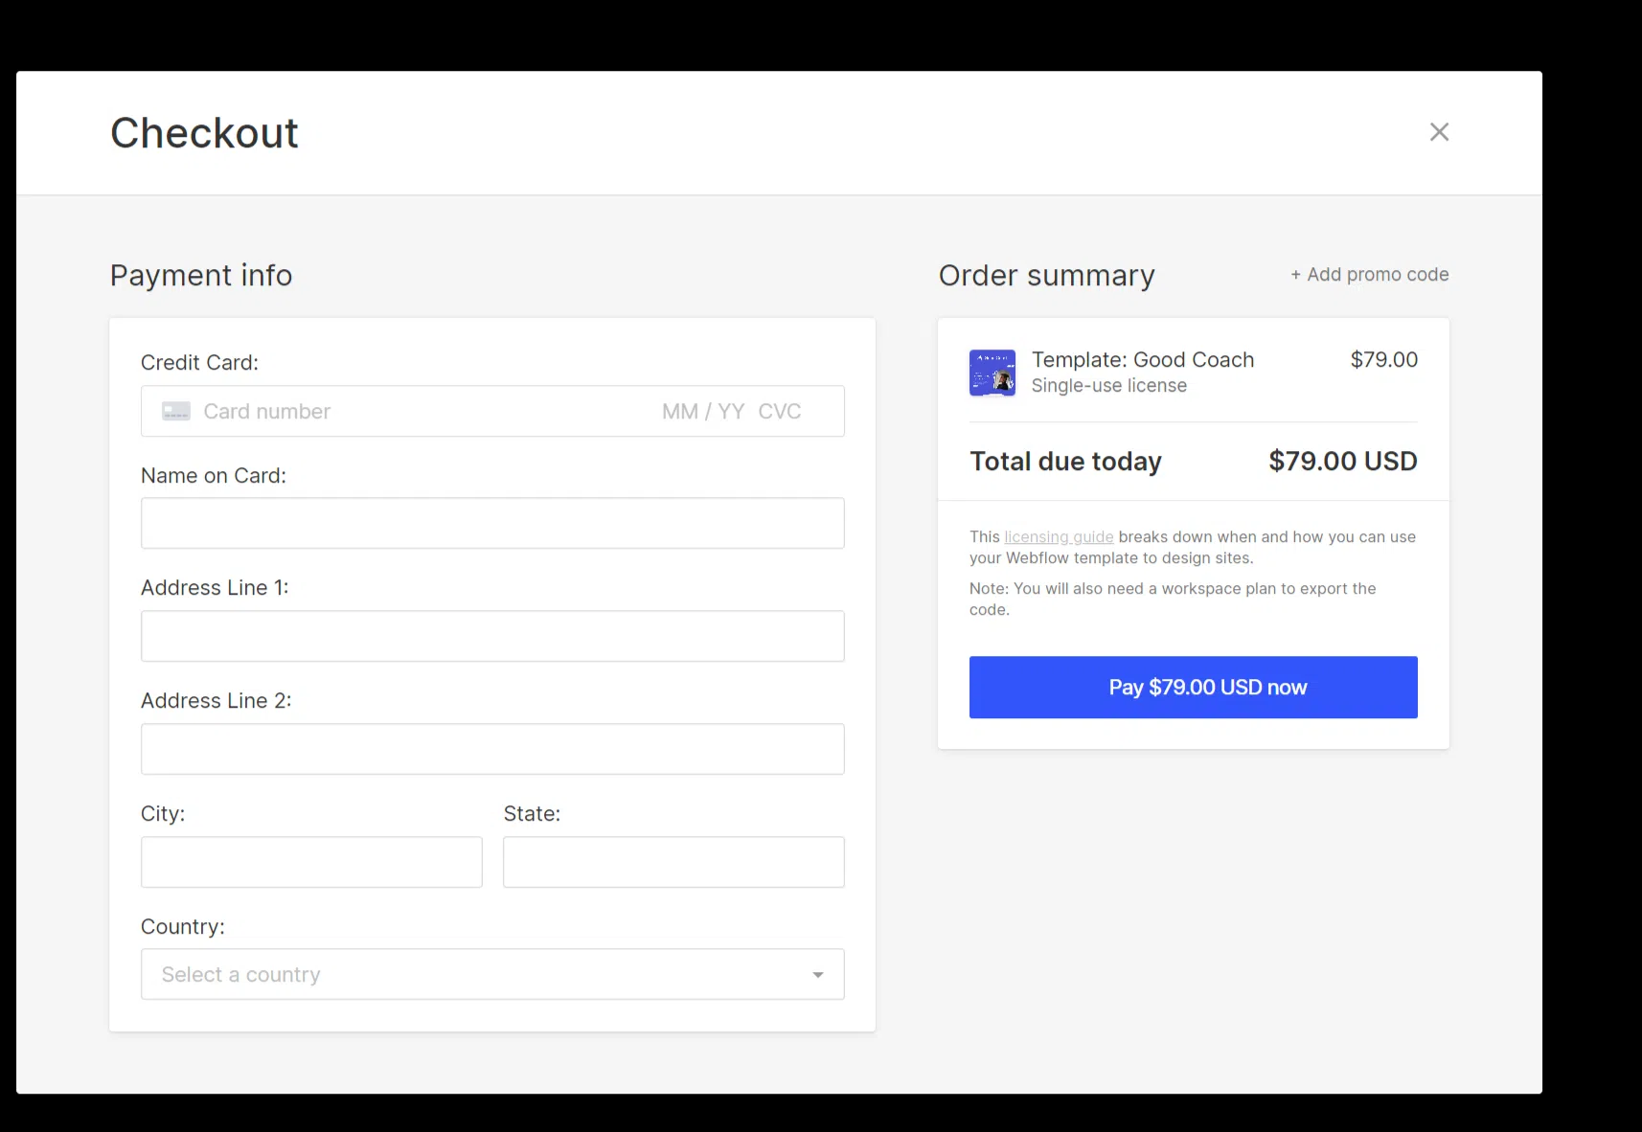The height and width of the screenshot is (1132, 1642).
Task: Click the Single-use license text
Action: pyautogui.click(x=1109, y=386)
